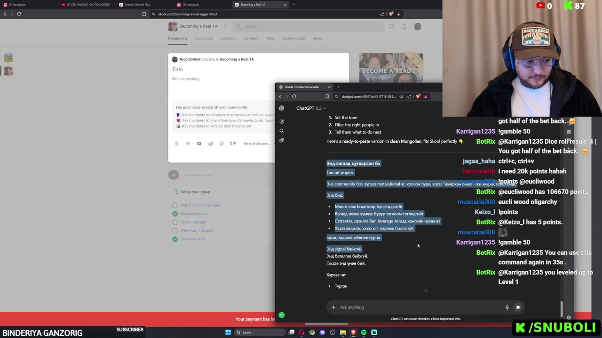Start a new chat in ChatGPT sidebar
The width and height of the screenshot is (602, 338).
pyautogui.click(x=282, y=122)
